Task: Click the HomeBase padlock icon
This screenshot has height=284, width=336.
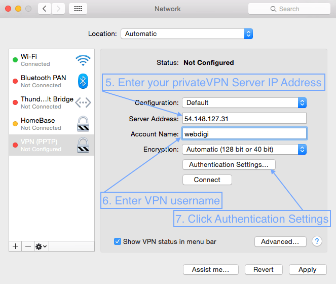Action: click(x=83, y=124)
